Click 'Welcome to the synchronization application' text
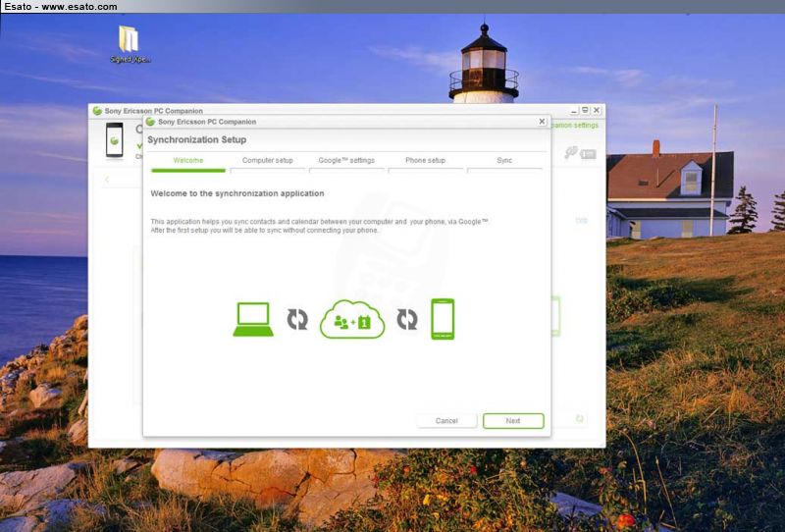The height and width of the screenshot is (532, 785). [237, 193]
